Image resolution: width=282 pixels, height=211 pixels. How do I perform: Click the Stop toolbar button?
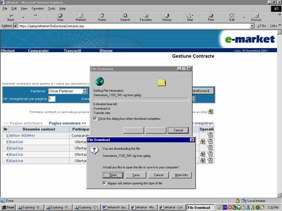click(x=60, y=17)
